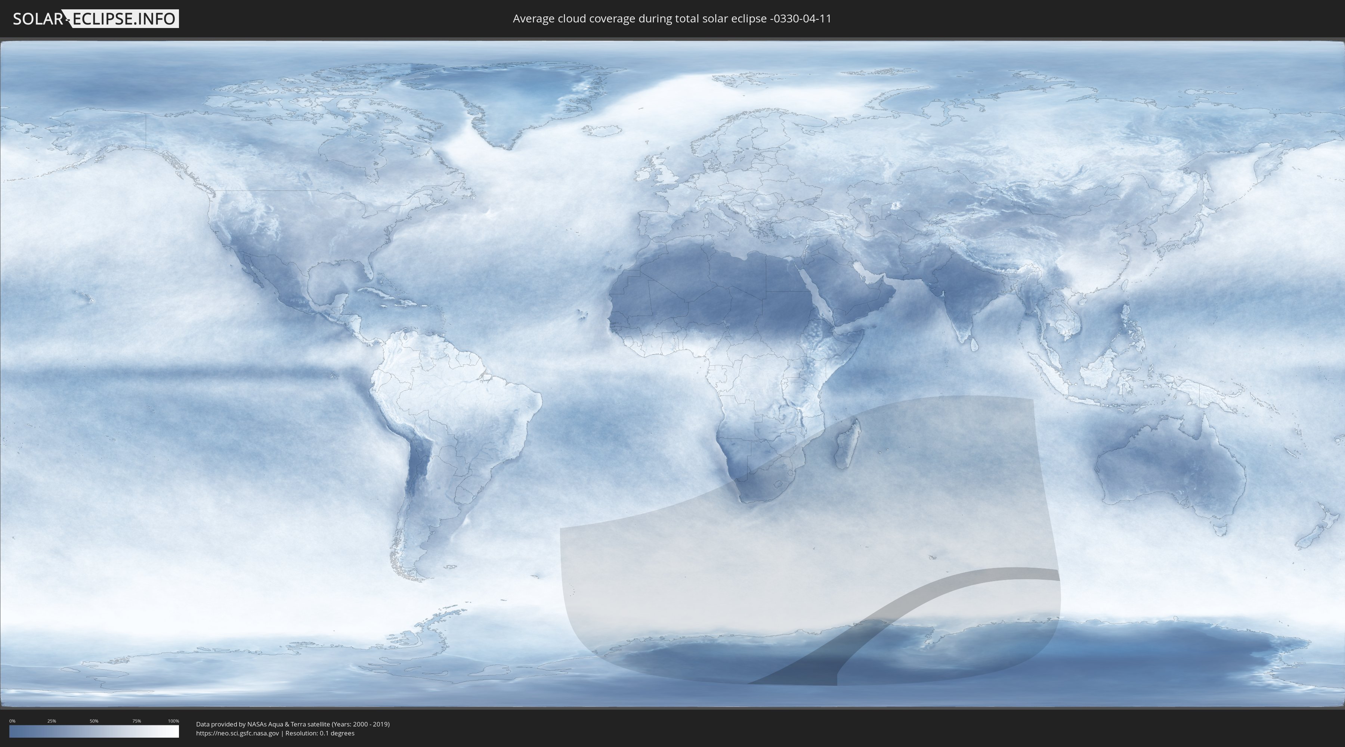Click the 25% label on the legend
Viewport: 1345px width, 747px height.
pos(52,721)
